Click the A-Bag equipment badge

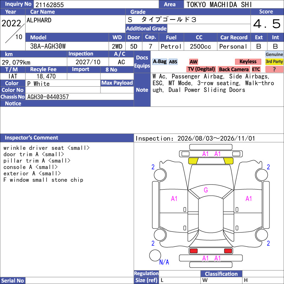(x=159, y=62)
